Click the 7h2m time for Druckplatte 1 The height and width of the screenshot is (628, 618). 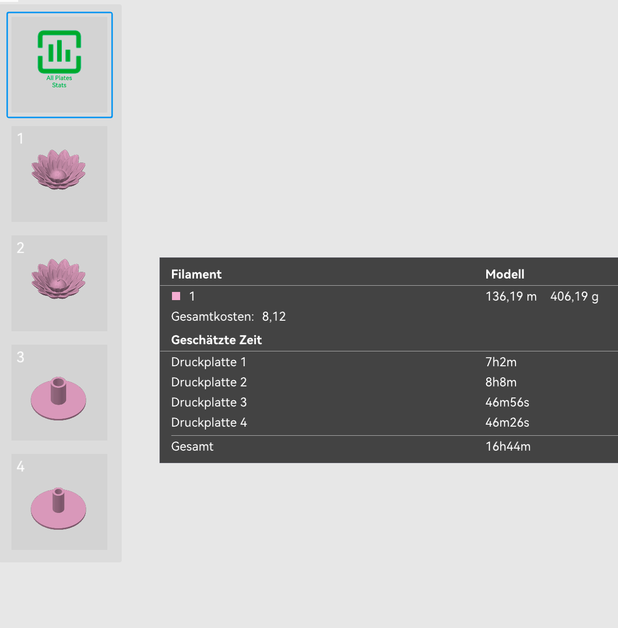501,362
